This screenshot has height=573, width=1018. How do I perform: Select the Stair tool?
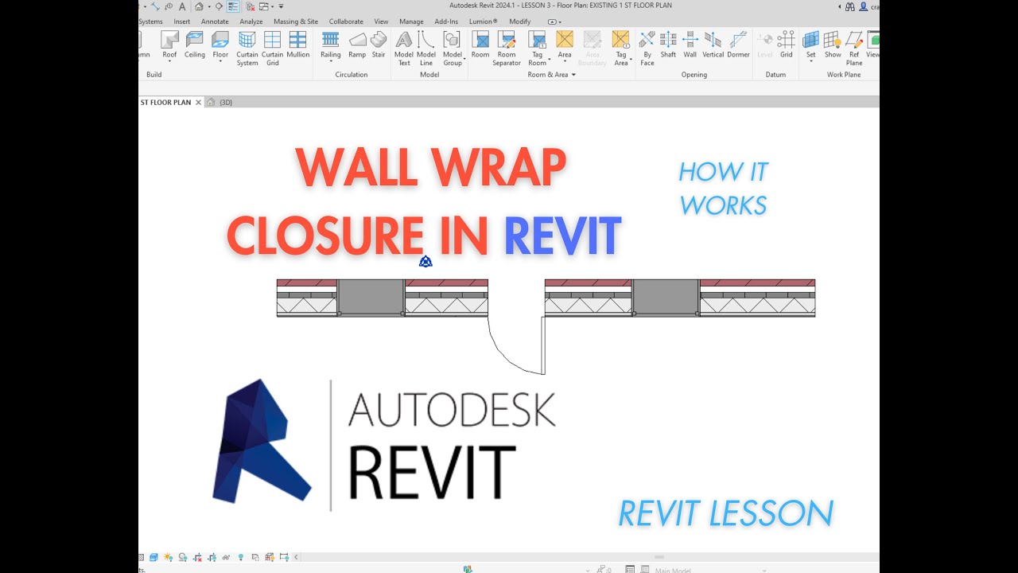click(379, 44)
